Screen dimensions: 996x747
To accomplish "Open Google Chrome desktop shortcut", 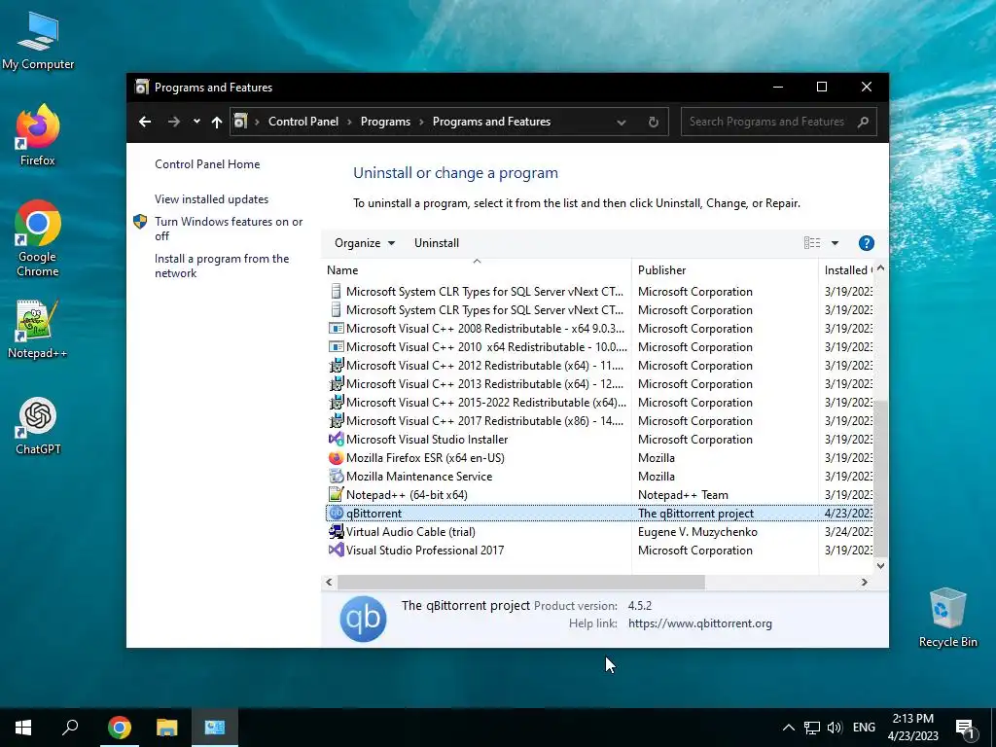I will pos(38,238).
